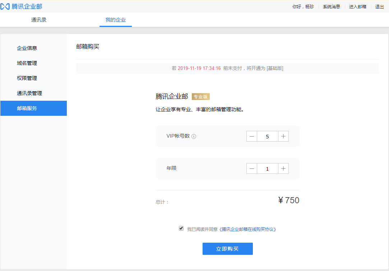Click the deadline 2019-11-19 17:34:16
The height and width of the screenshot is (271, 389).
(199, 68)
